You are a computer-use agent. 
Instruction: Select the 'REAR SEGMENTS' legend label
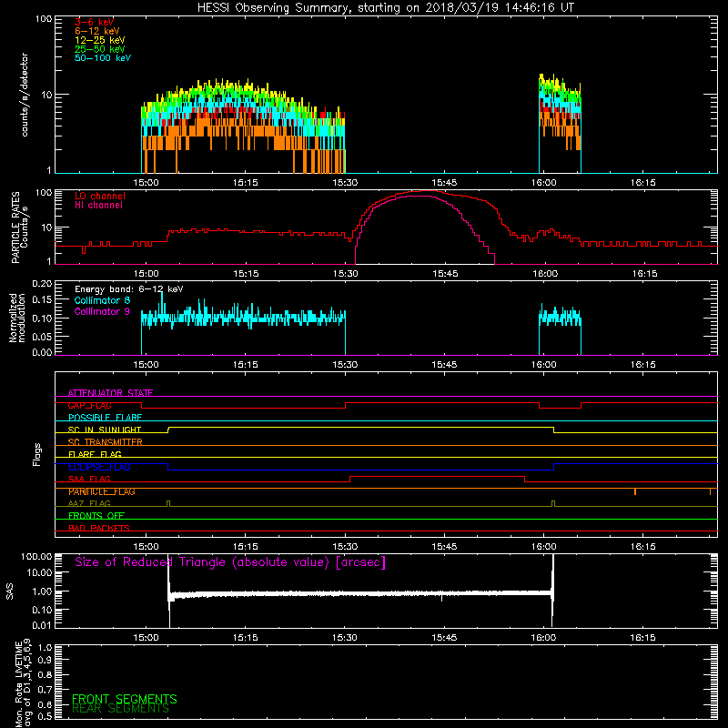coord(120,709)
